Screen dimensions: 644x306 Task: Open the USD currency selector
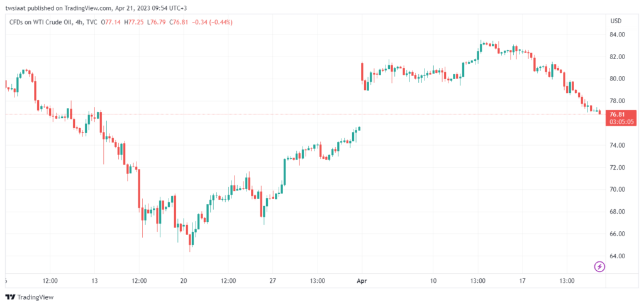[x=616, y=21]
